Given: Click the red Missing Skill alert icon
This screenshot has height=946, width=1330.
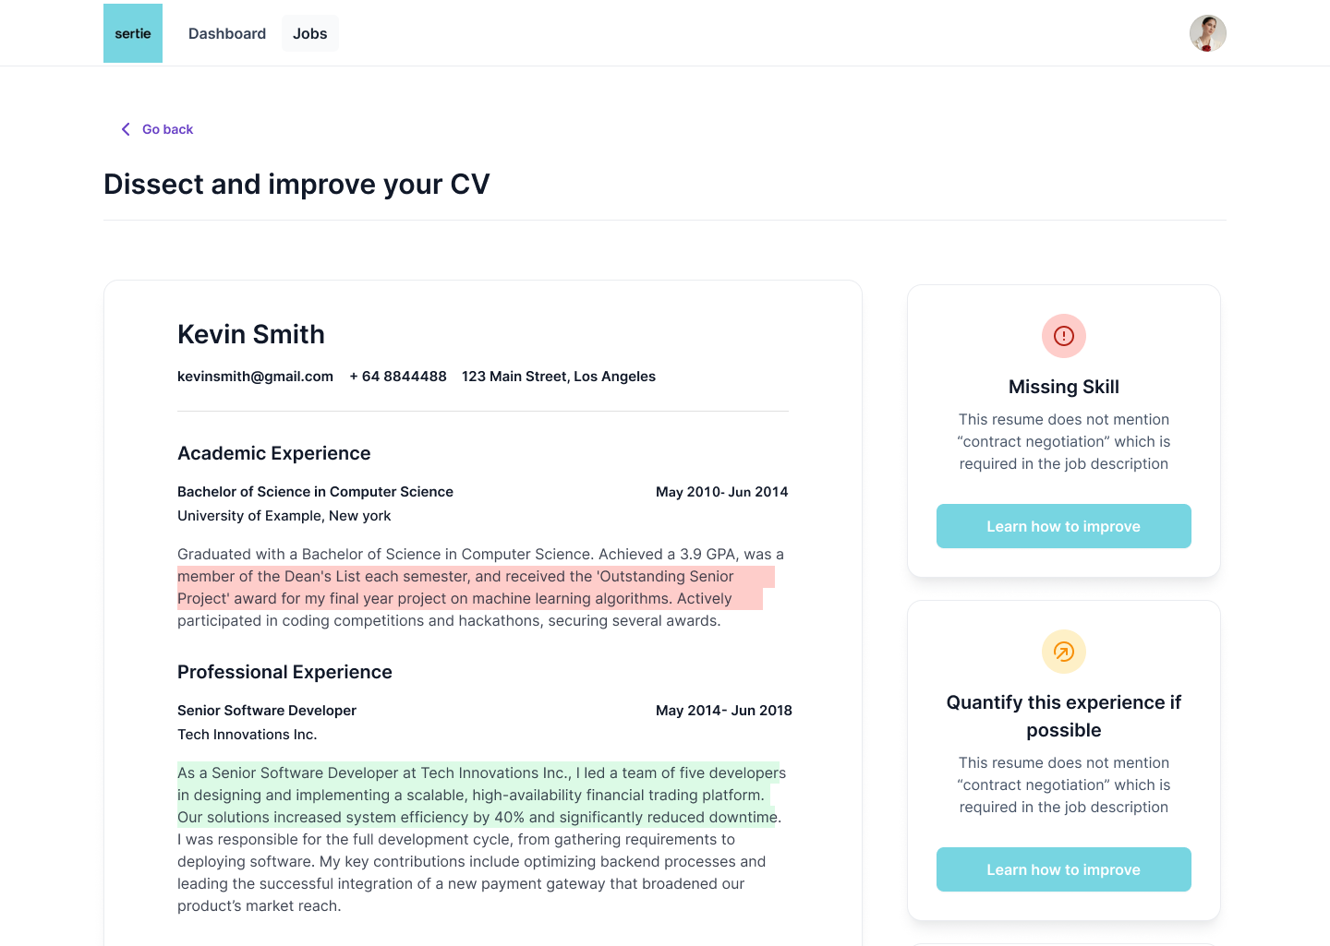Looking at the screenshot, I should point(1063,336).
